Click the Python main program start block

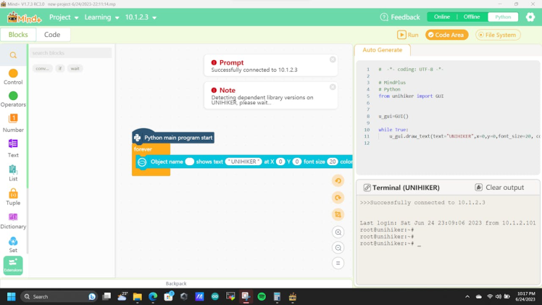click(173, 138)
